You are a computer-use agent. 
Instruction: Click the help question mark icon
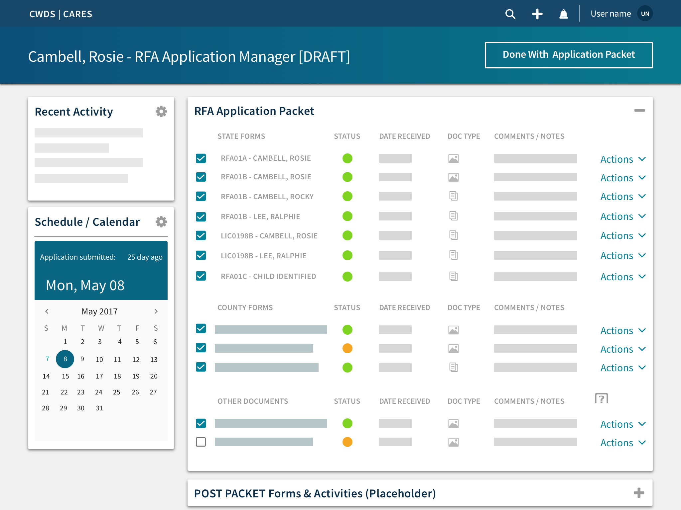[601, 398]
